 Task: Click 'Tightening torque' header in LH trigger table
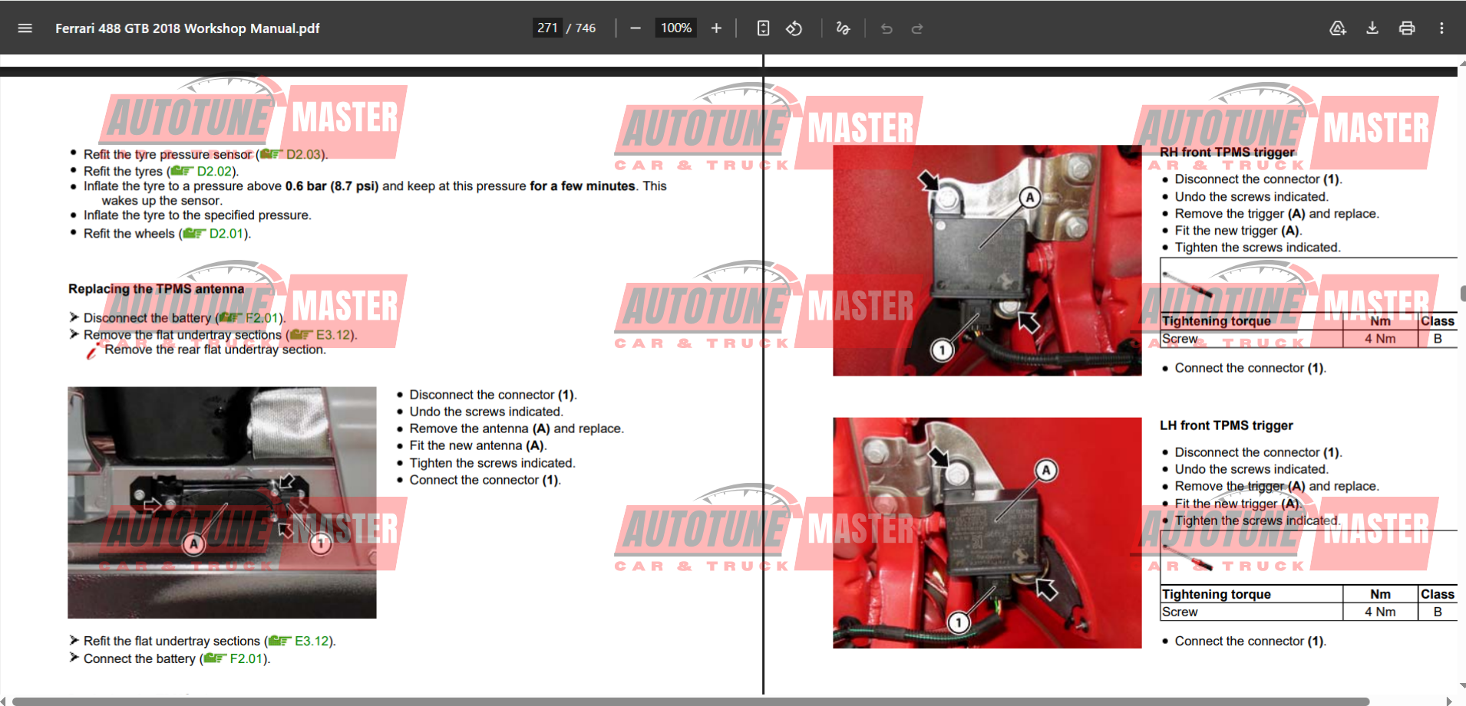pyautogui.click(x=1216, y=594)
